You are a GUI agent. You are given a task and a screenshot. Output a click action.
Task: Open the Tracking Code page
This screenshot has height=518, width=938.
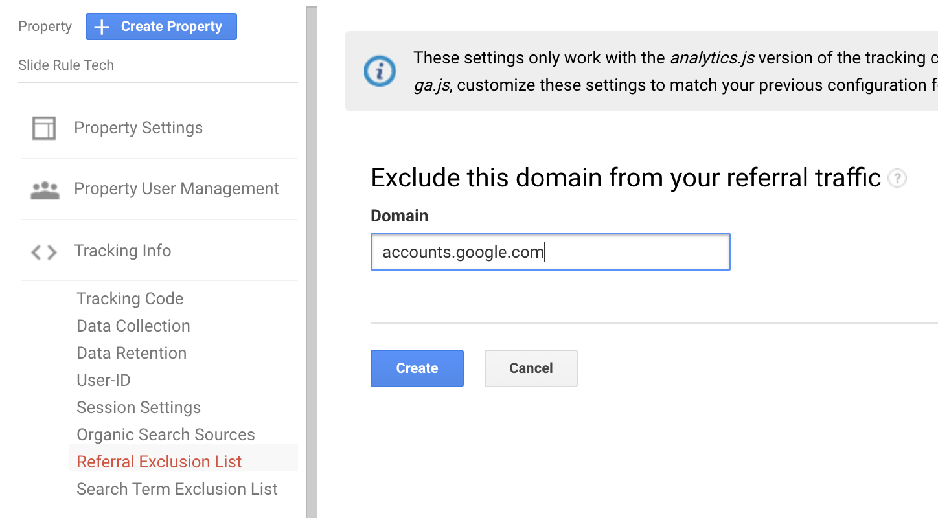point(130,298)
